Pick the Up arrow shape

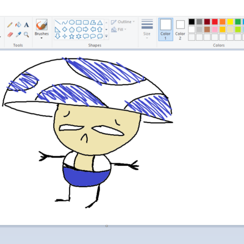click(99, 29)
